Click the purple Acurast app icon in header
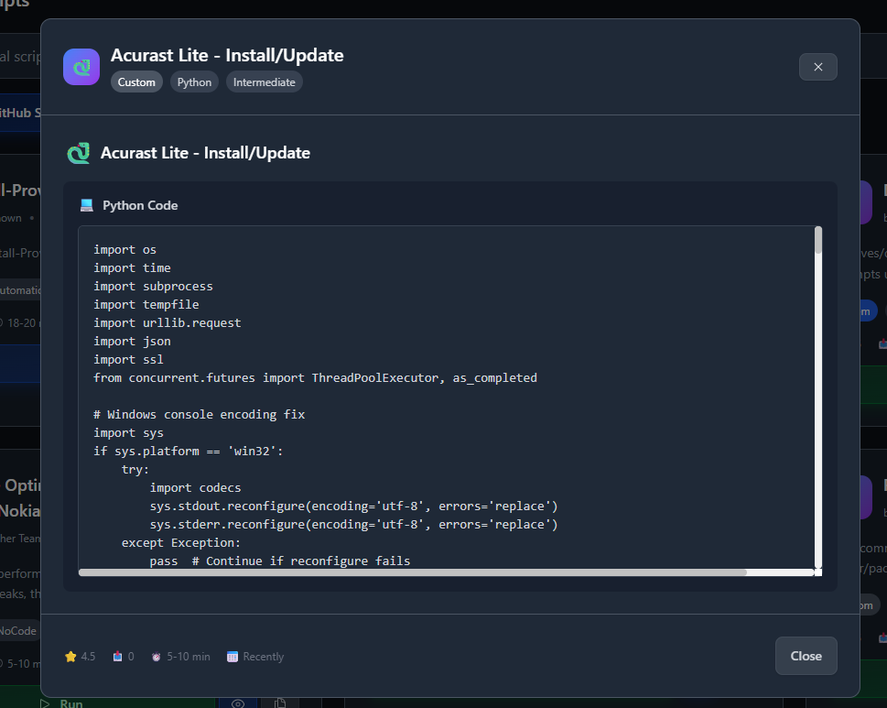 click(81, 67)
